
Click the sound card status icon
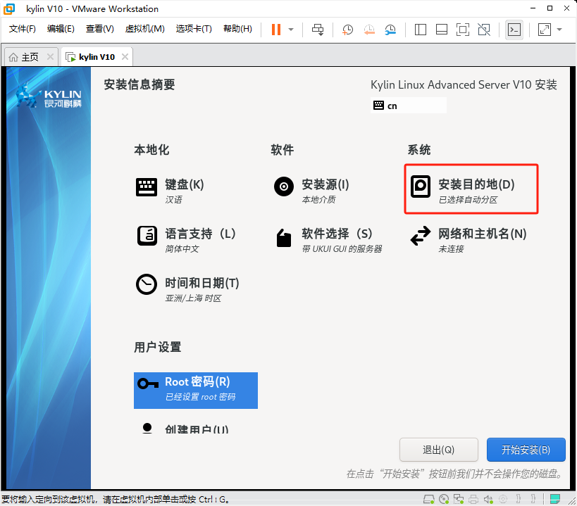488,499
